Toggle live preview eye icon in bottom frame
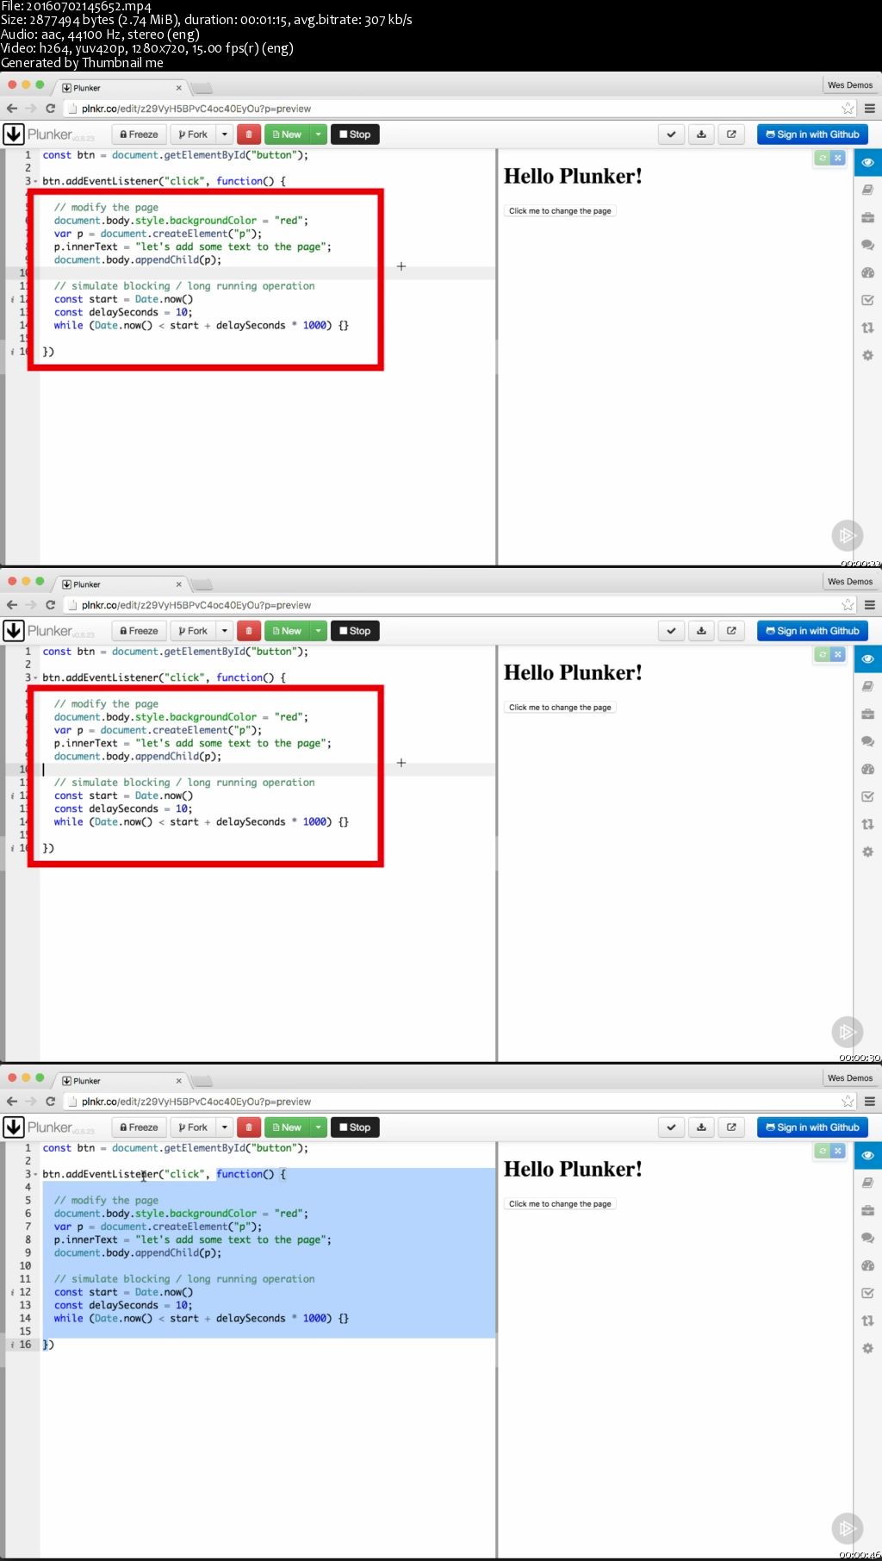Screen dimensions: 882x1561 tap(867, 1155)
